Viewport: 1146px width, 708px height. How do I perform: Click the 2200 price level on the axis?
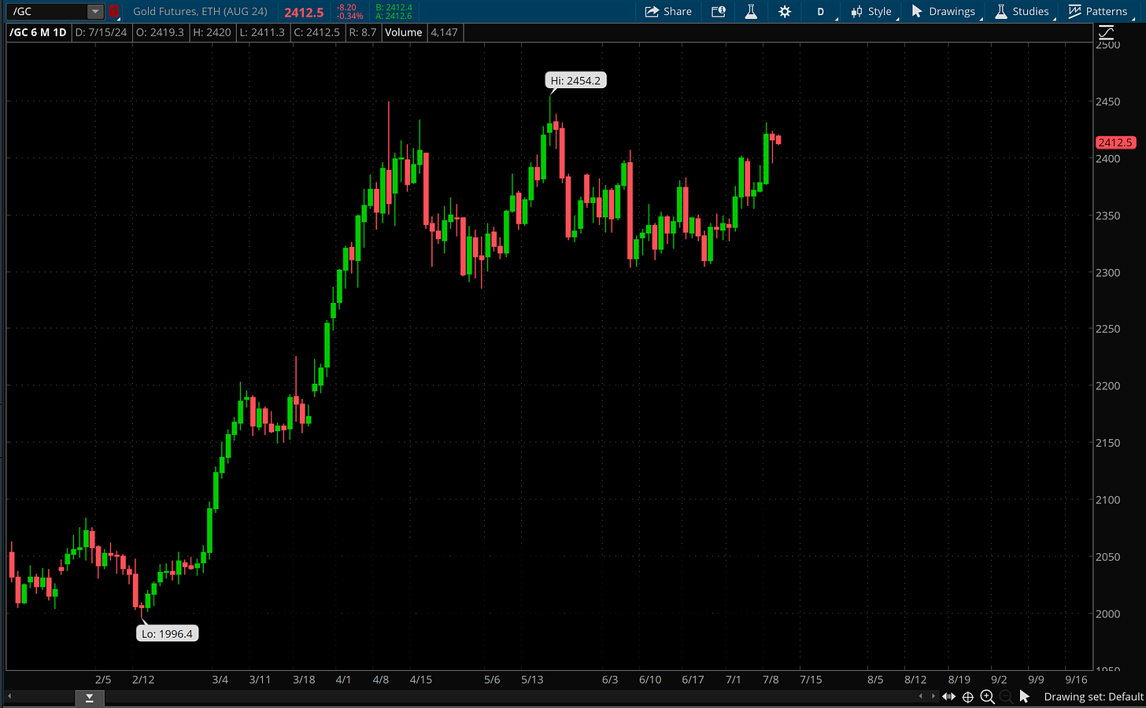1107,385
